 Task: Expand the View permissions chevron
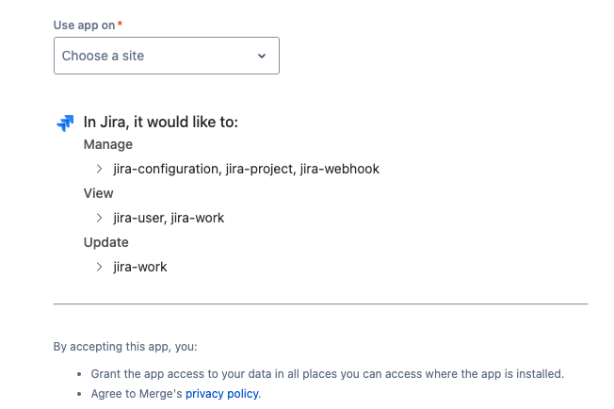tap(99, 218)
